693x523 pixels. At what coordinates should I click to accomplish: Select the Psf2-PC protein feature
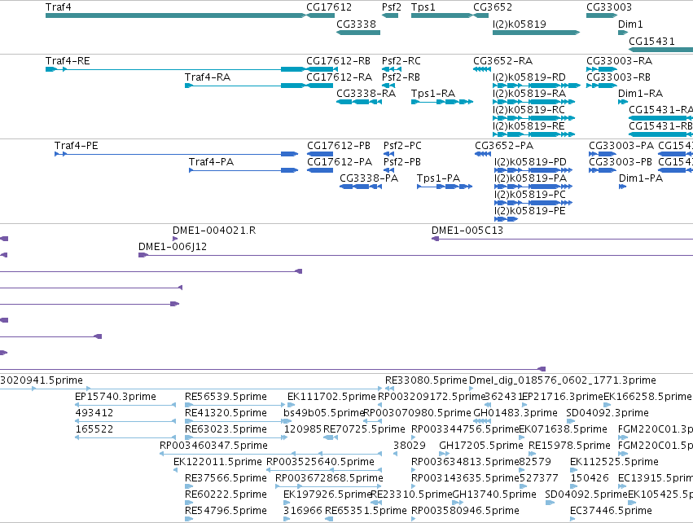coord(388,154)
